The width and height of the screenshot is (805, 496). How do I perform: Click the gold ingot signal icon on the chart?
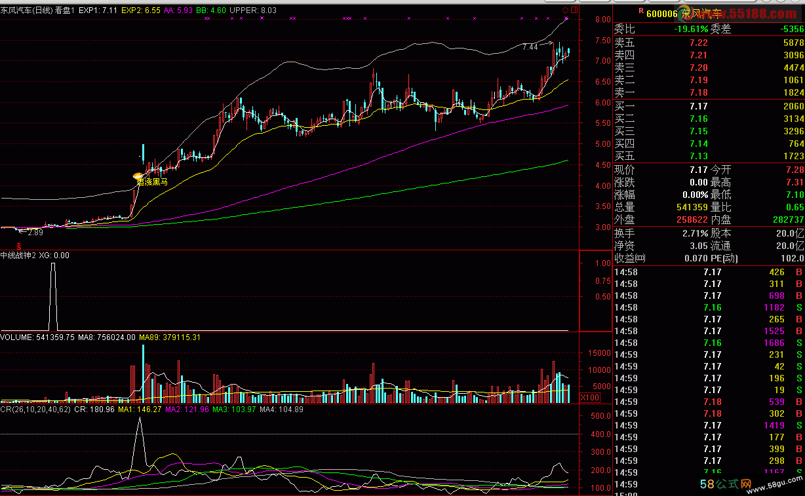[x=138, y=176]
